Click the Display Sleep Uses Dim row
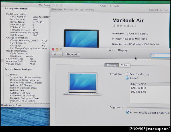 tap(23, 101)
